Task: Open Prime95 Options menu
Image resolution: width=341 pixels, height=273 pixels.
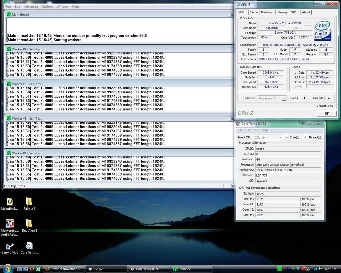Action: 47,7
